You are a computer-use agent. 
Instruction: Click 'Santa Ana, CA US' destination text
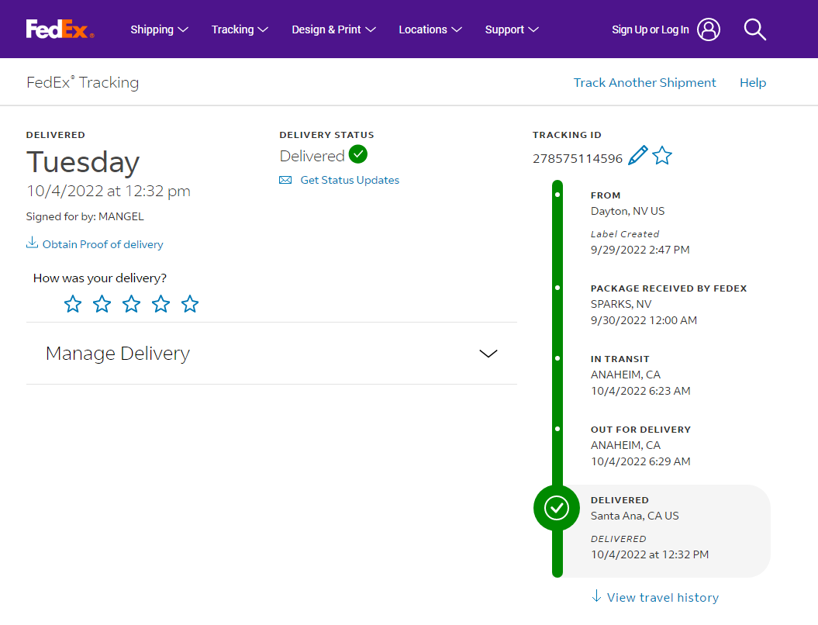[x=635, y=516]
